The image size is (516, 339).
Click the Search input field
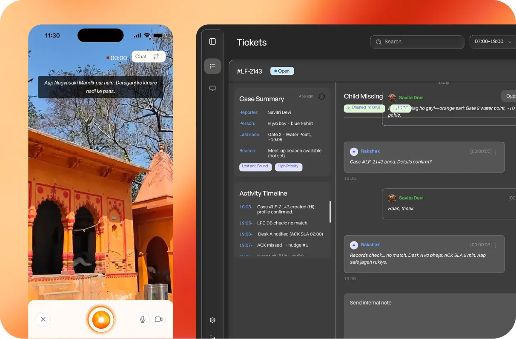[417, 42]
